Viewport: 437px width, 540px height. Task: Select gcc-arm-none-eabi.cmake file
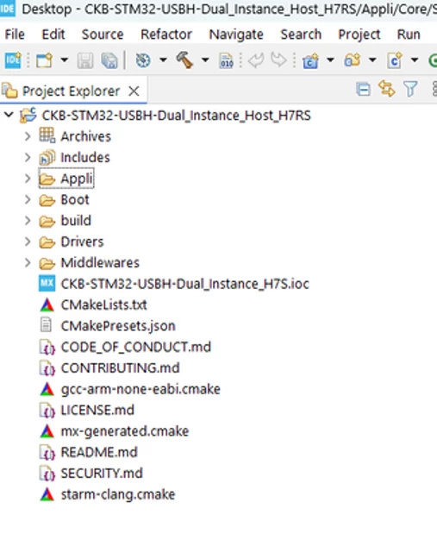point(140,389)
